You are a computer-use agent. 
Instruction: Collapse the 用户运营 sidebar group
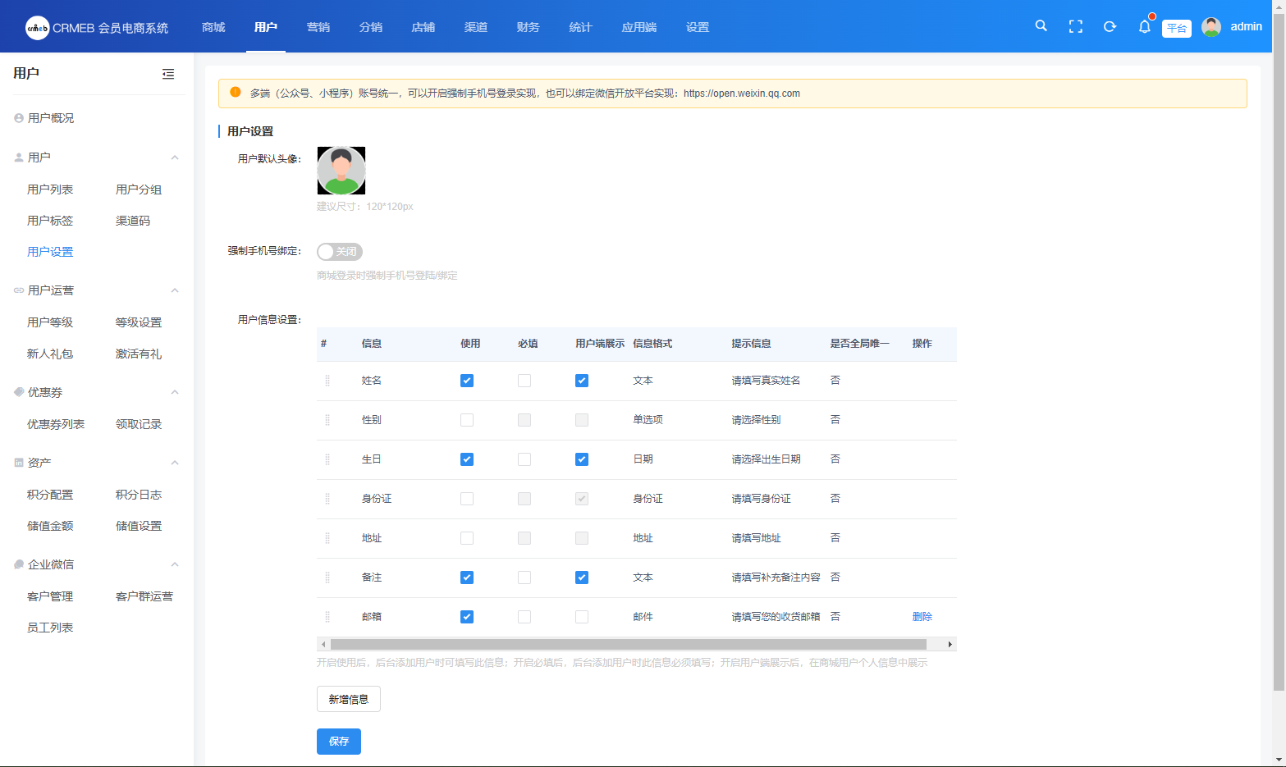(x=174, y=290)
